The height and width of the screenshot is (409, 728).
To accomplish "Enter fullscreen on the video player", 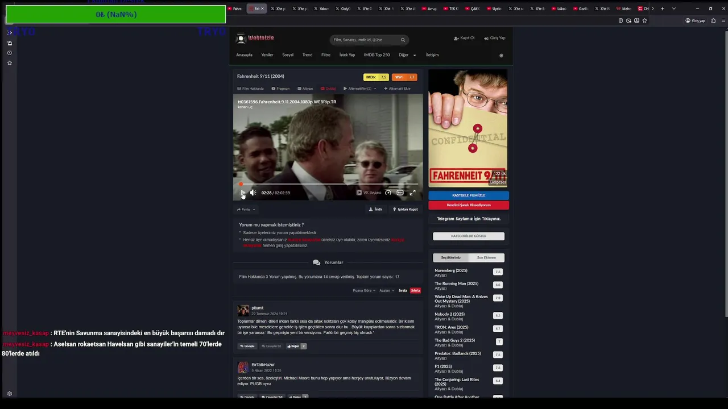I will 412,193.
